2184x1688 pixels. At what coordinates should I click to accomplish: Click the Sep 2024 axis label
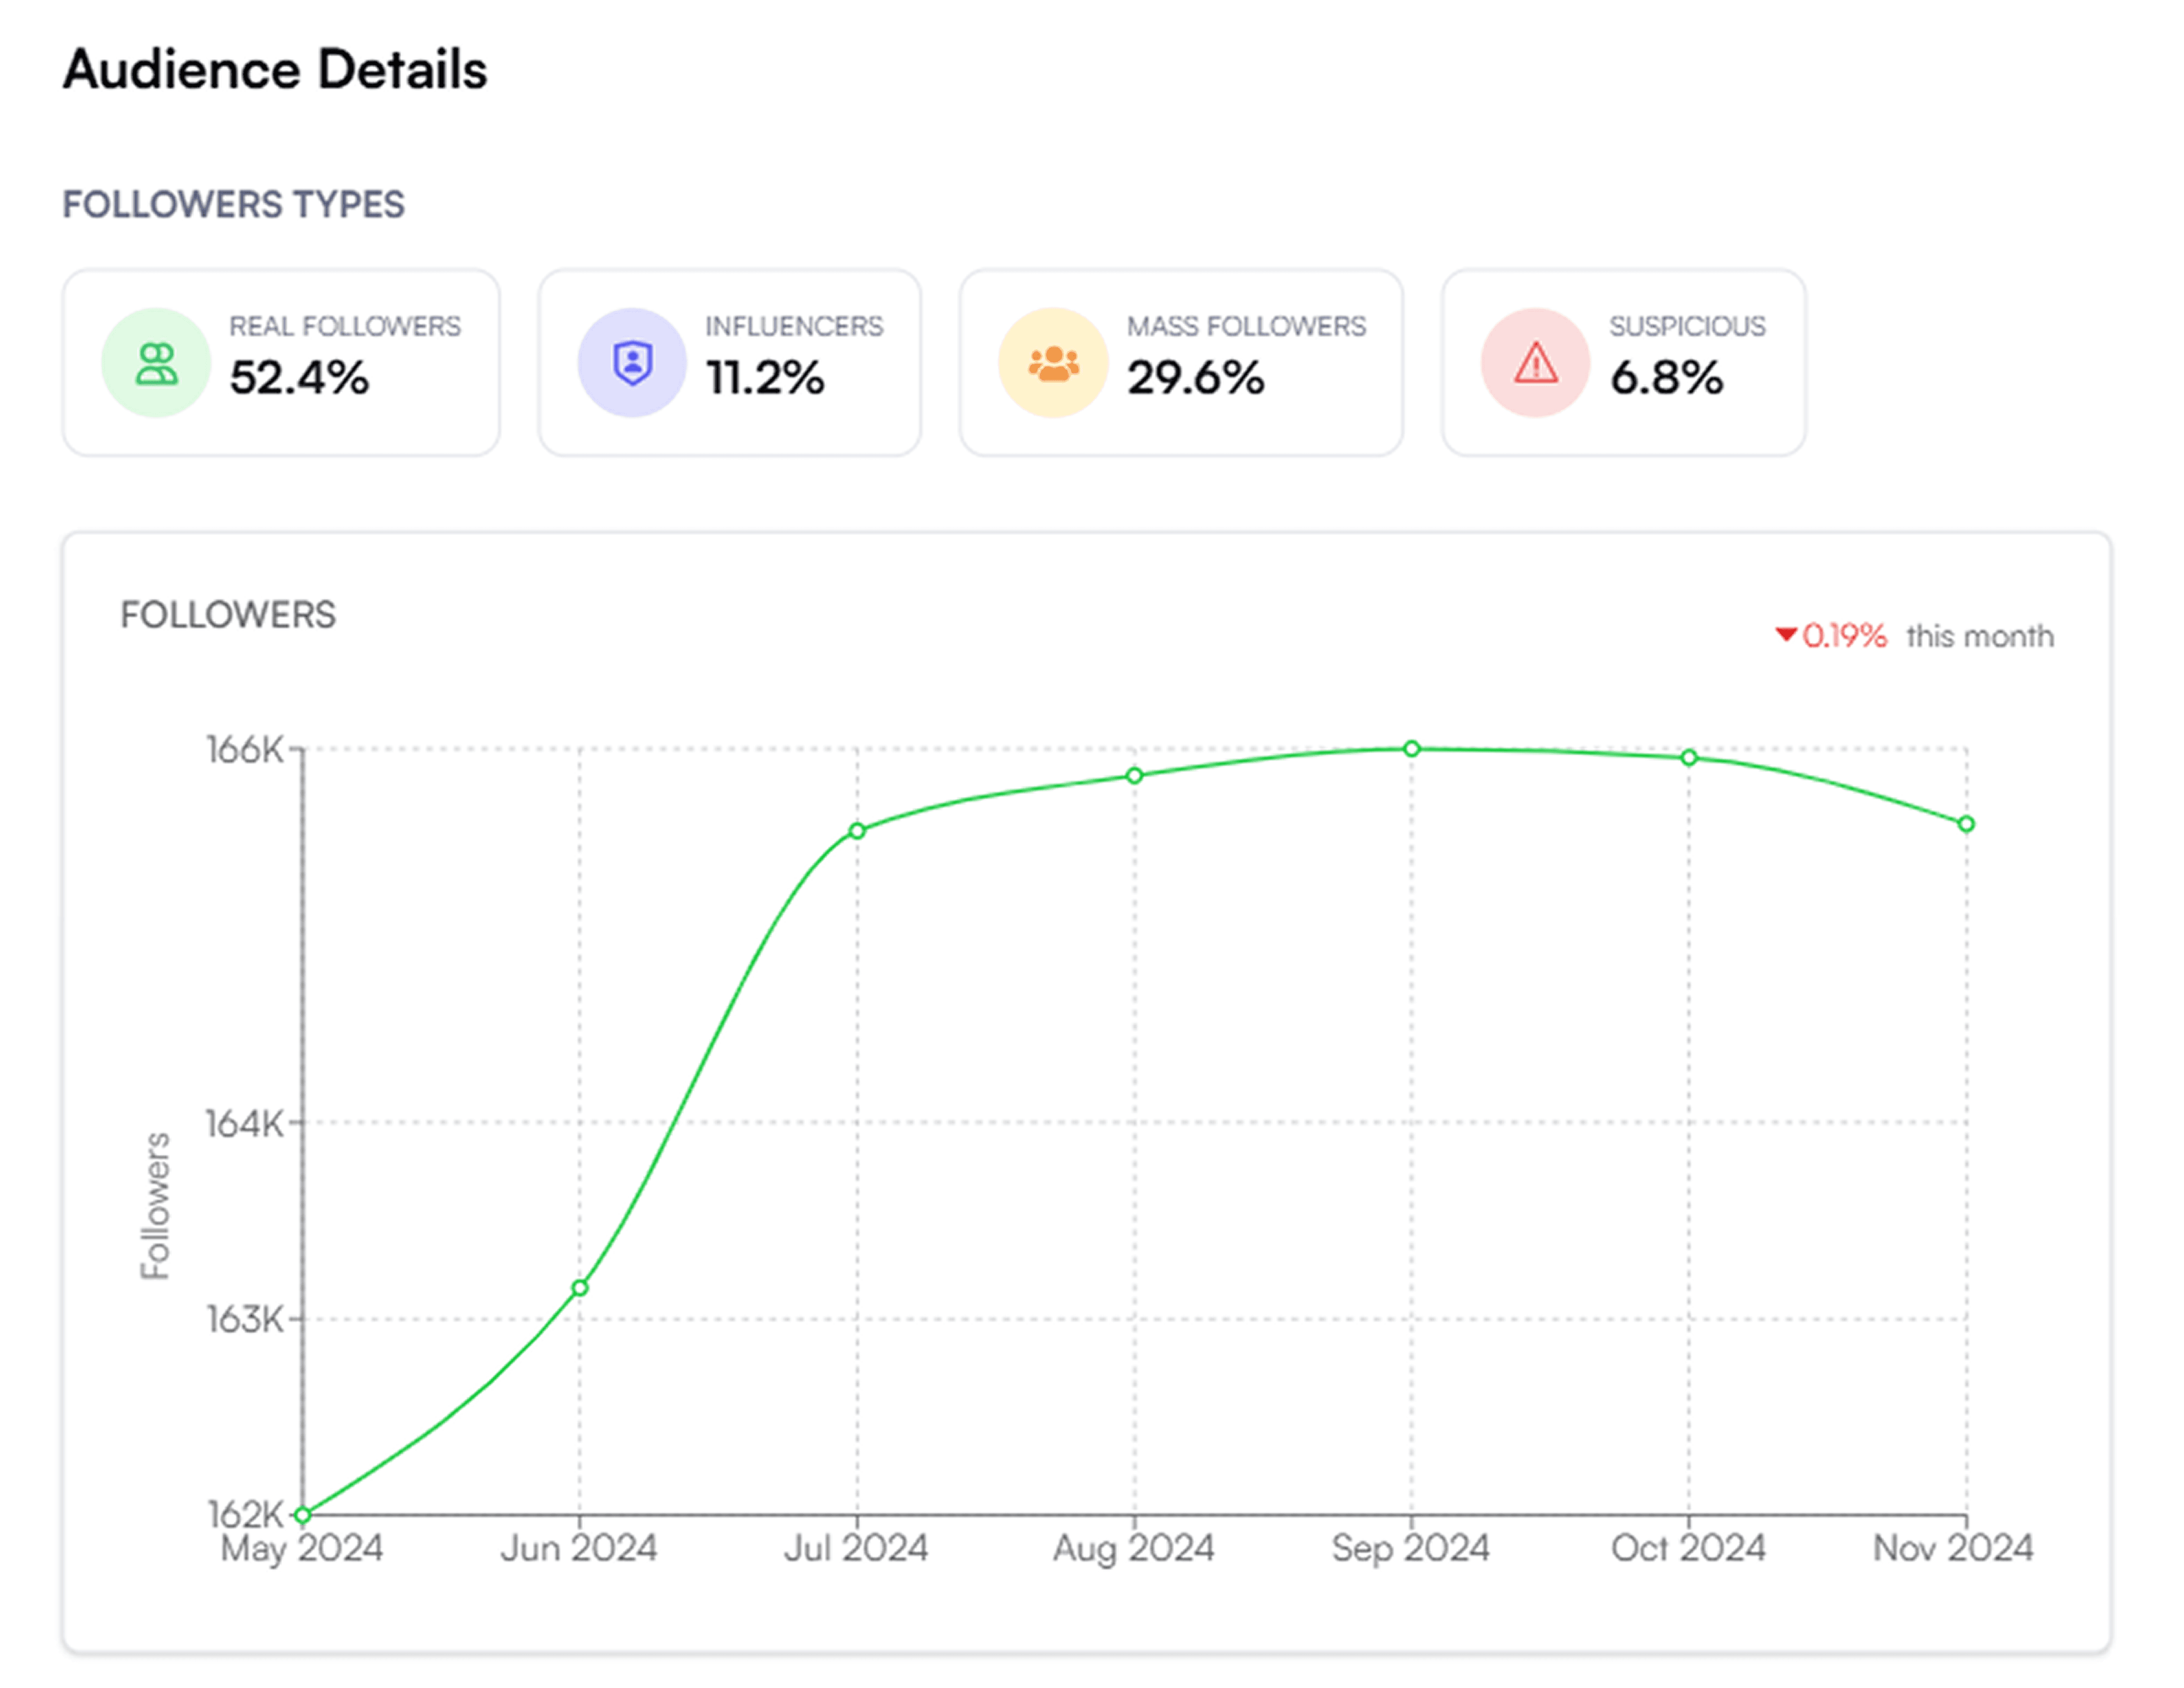pos(1411,1549)
